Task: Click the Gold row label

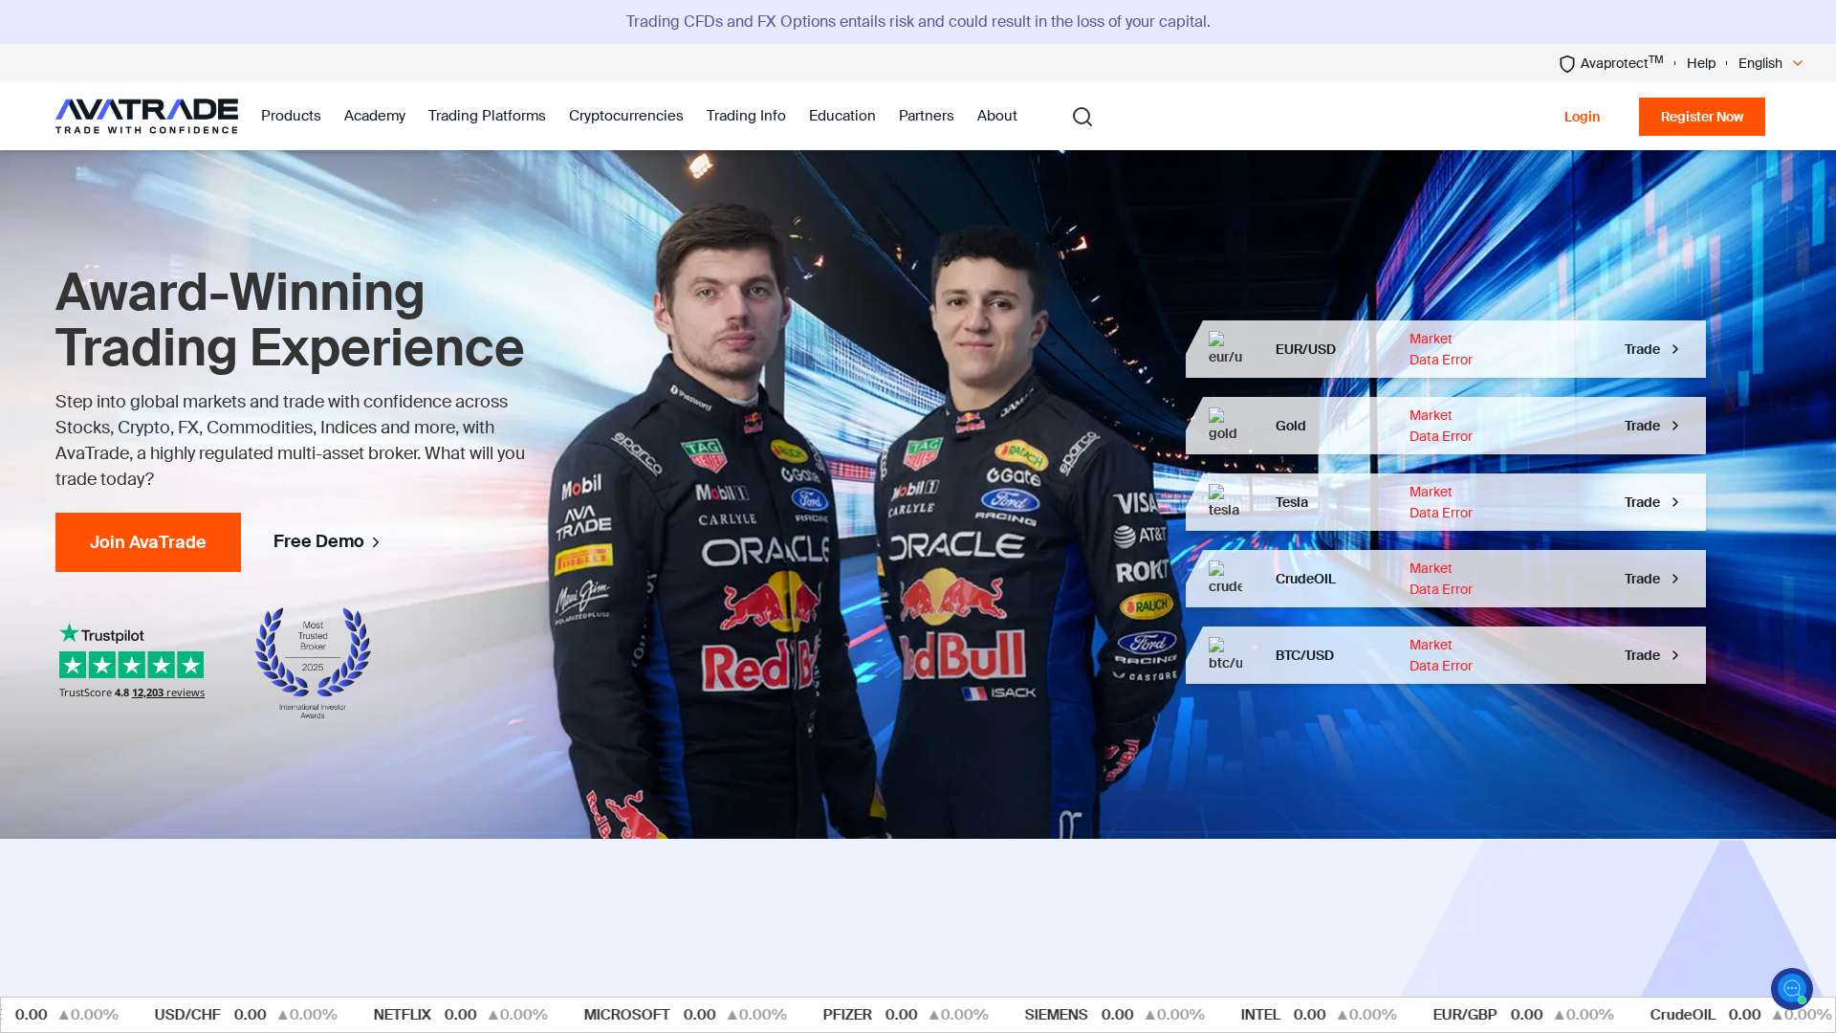Action: 1290,426
